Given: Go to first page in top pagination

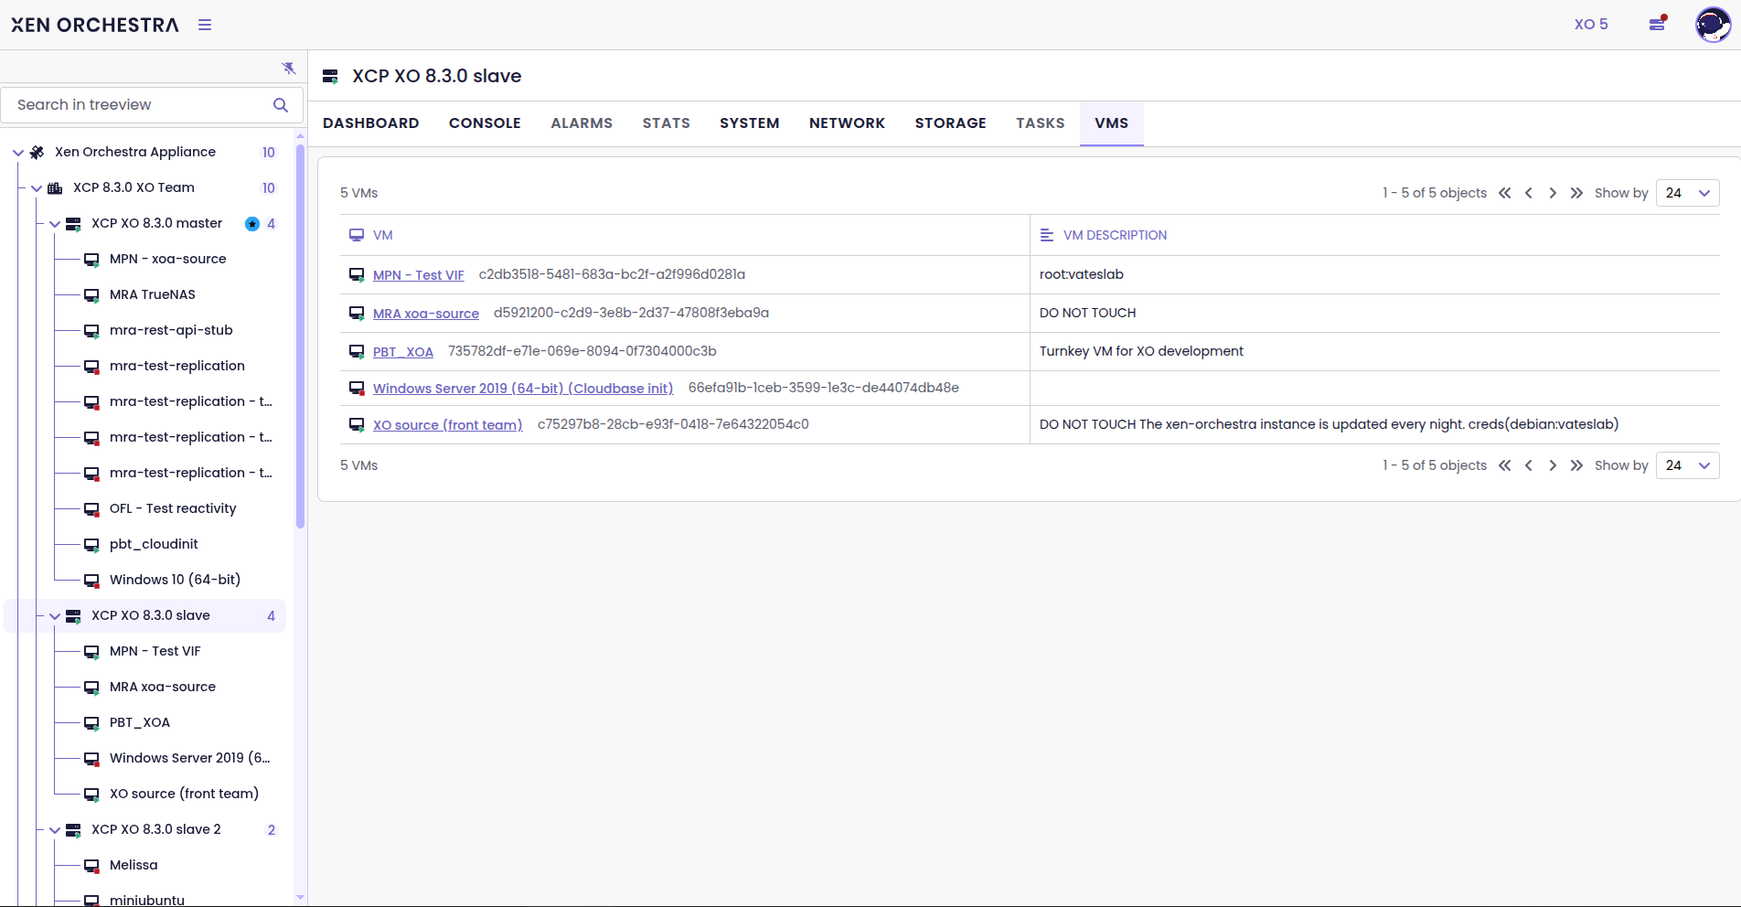Looking at the screenshot, I should [1505, 193].
